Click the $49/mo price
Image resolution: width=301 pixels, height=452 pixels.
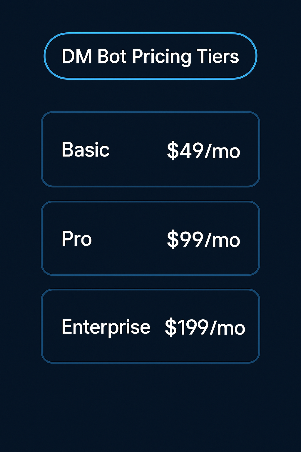203,150
